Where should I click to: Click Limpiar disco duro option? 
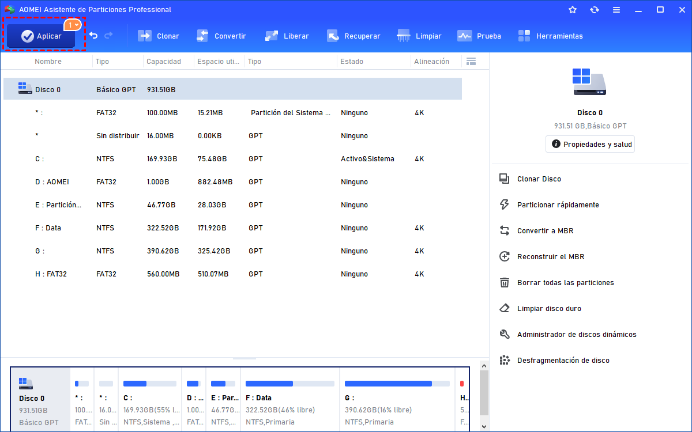coord(549,309)
